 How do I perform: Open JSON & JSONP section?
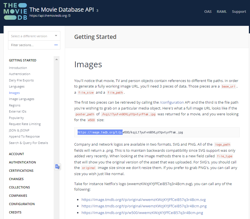pos(19,130)
